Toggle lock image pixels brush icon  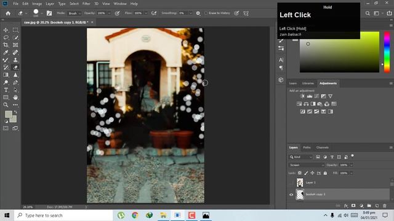tap(306, 173)
